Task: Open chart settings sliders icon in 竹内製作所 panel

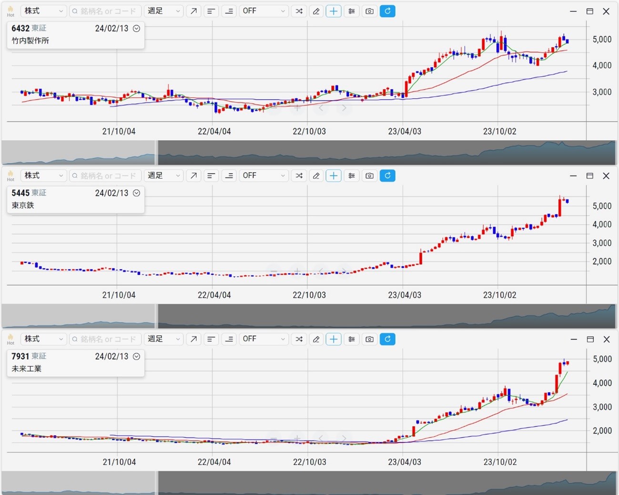Action: tap(352, 11)
